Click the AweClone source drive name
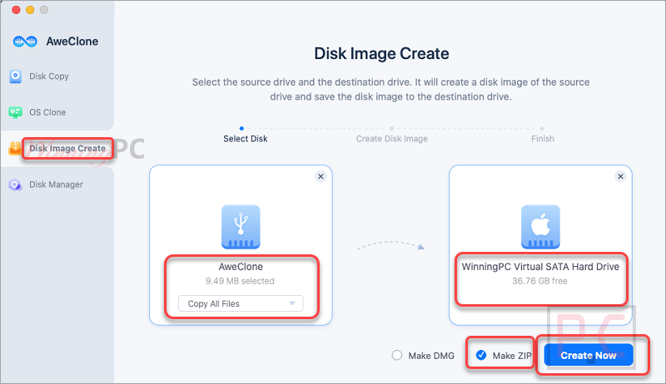Viewport: 666px width, 384px height. pyautogui.click(x=241, y=267)
